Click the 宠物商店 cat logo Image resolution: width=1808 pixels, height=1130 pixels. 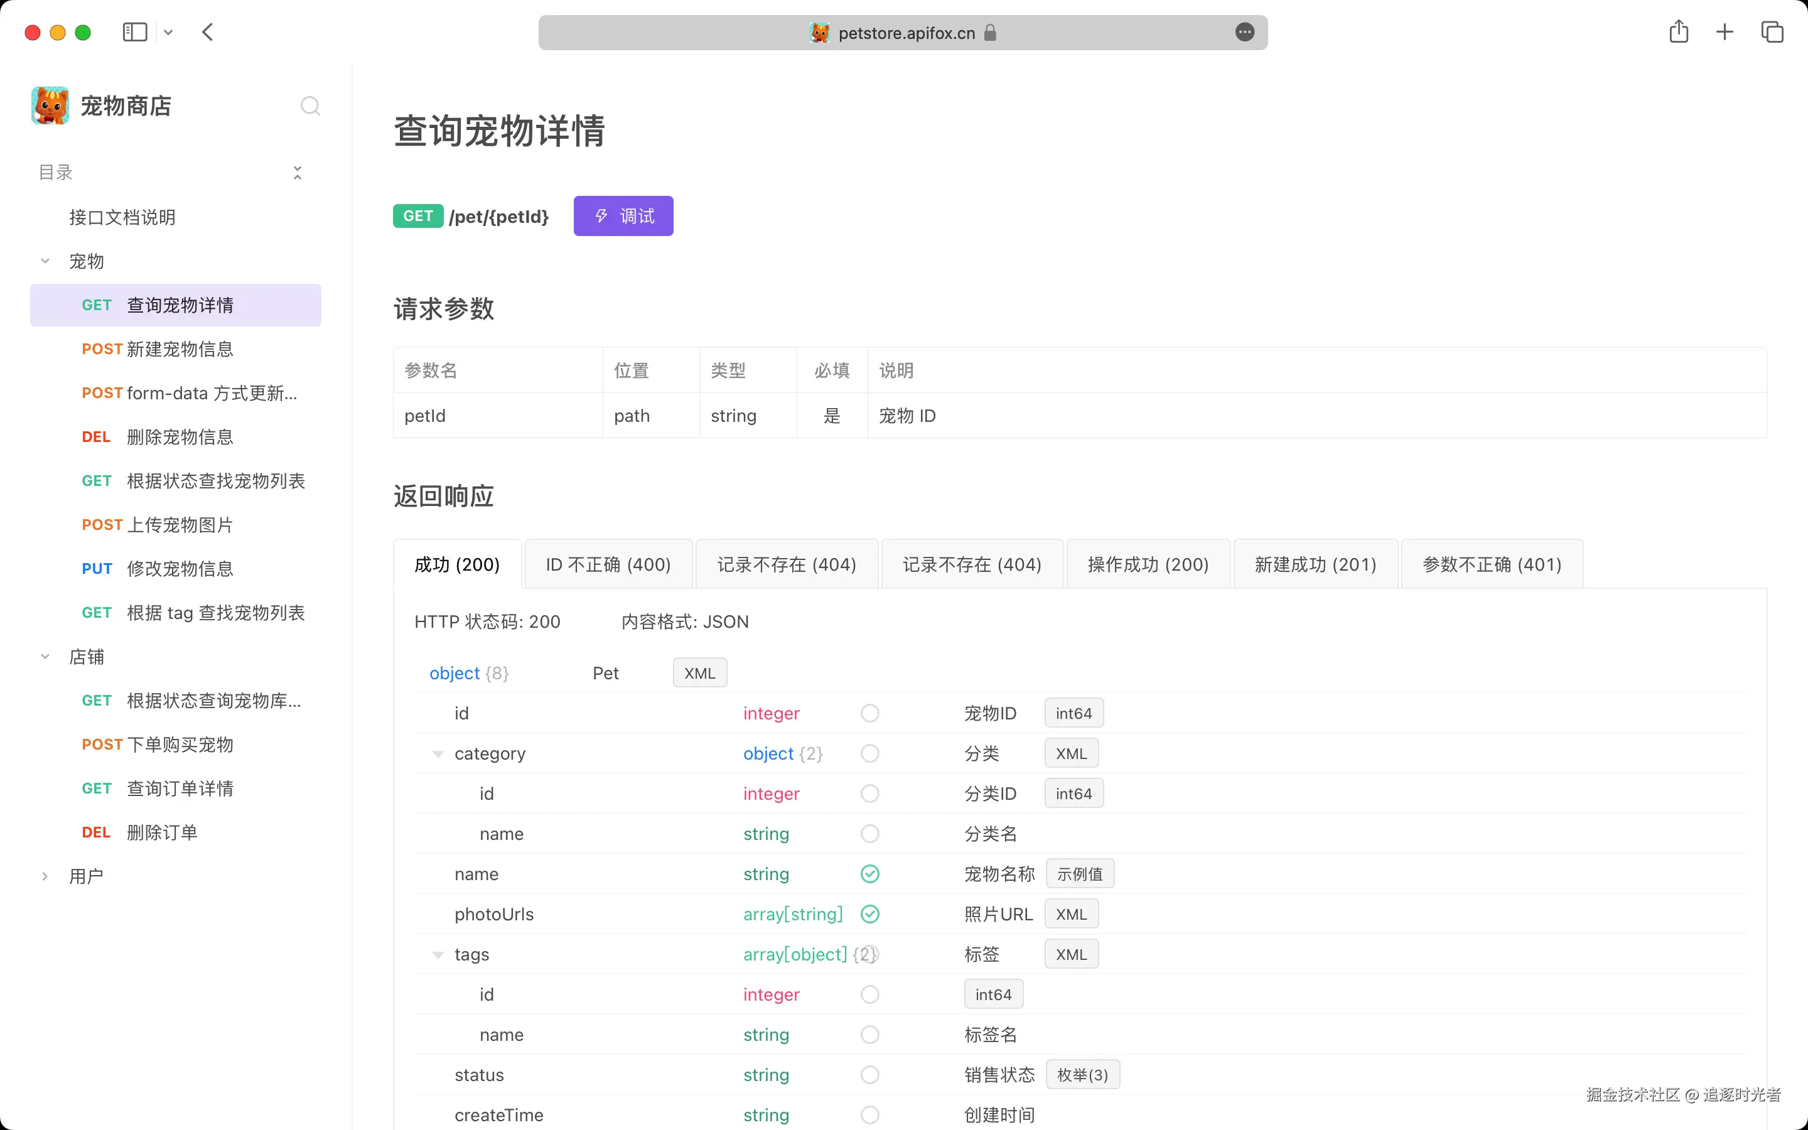(x=50, y=105)
